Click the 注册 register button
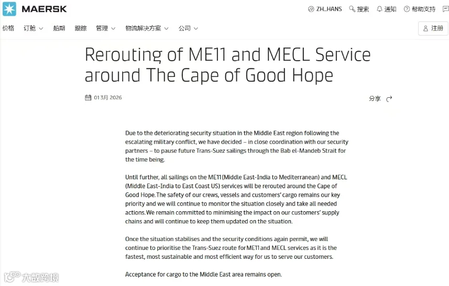The width and height of the screenshot is (449, 286). coord(433,28)
